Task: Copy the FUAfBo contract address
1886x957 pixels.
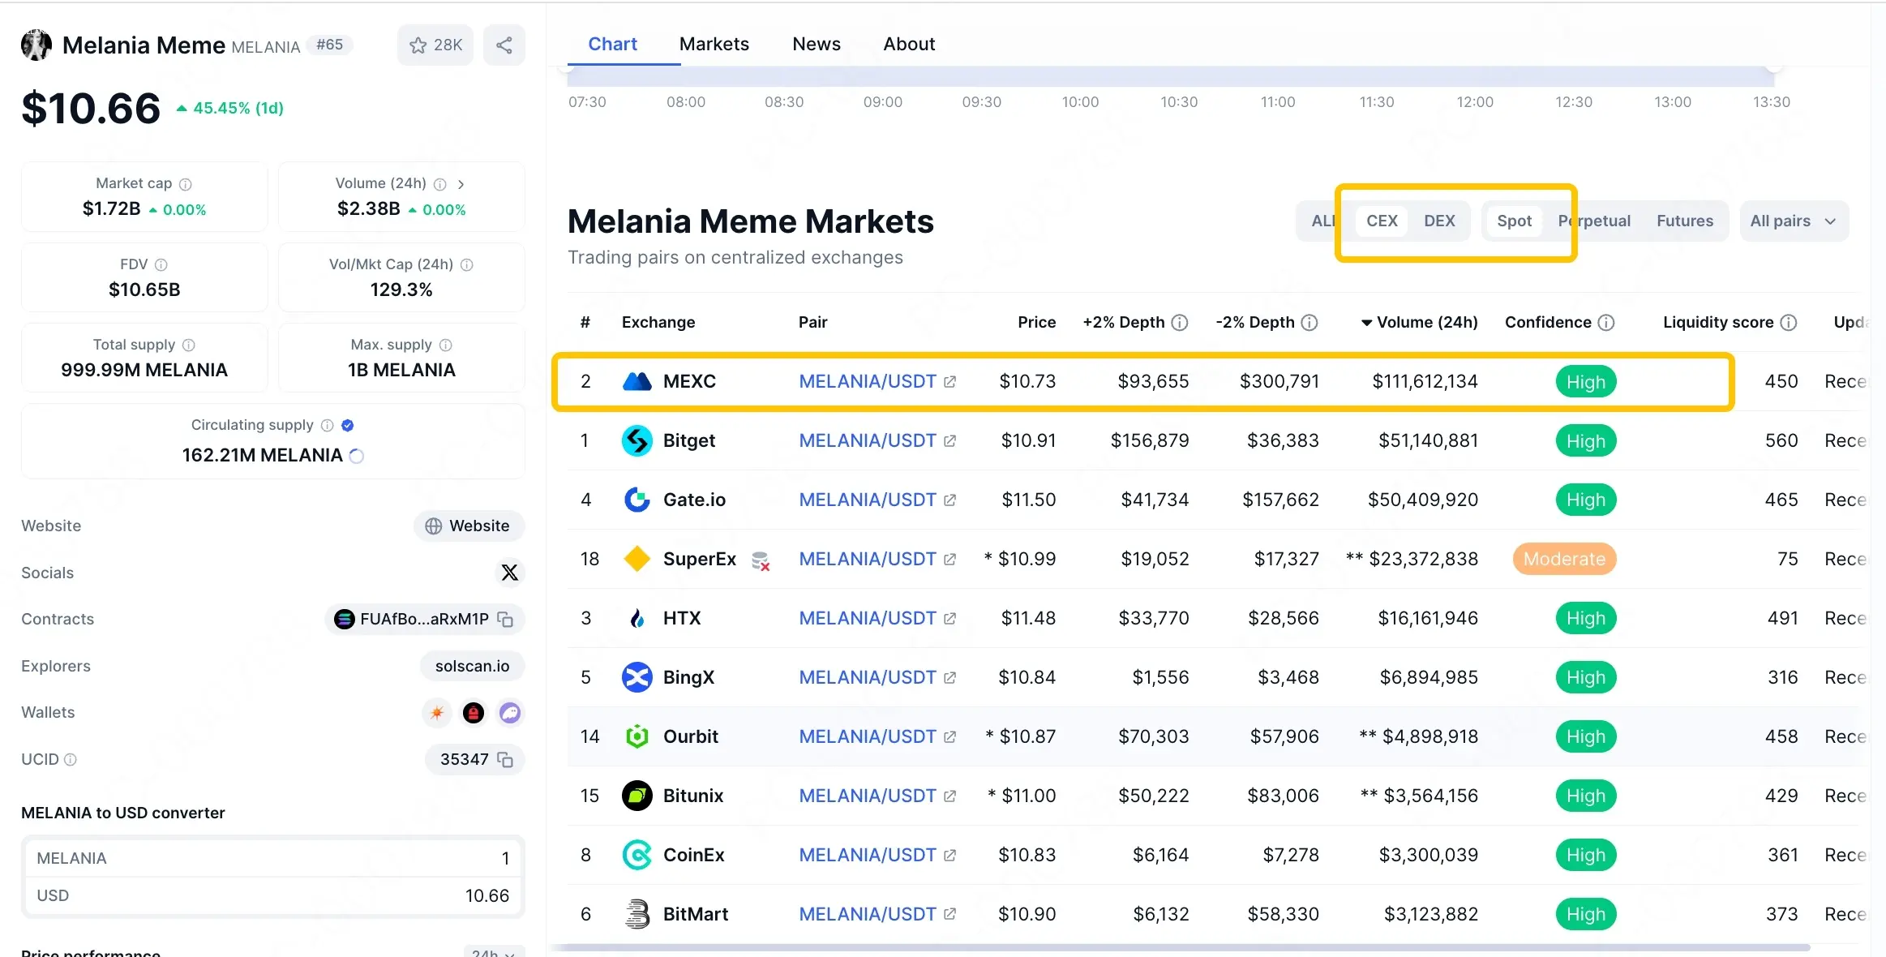Action: pos(506,619)
